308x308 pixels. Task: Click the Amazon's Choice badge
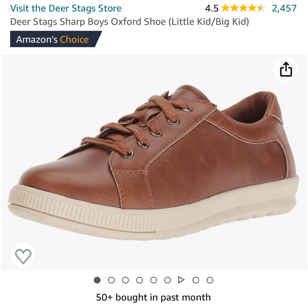click(x=52, y=39)
